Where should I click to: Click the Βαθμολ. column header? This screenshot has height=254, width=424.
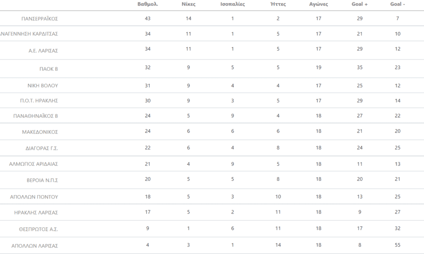[x=147, y=4]
